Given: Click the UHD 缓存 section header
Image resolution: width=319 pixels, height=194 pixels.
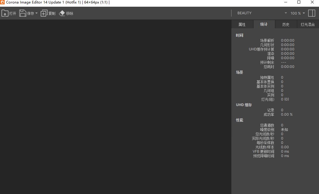Looking at the screenshot, I should [244, 105].
